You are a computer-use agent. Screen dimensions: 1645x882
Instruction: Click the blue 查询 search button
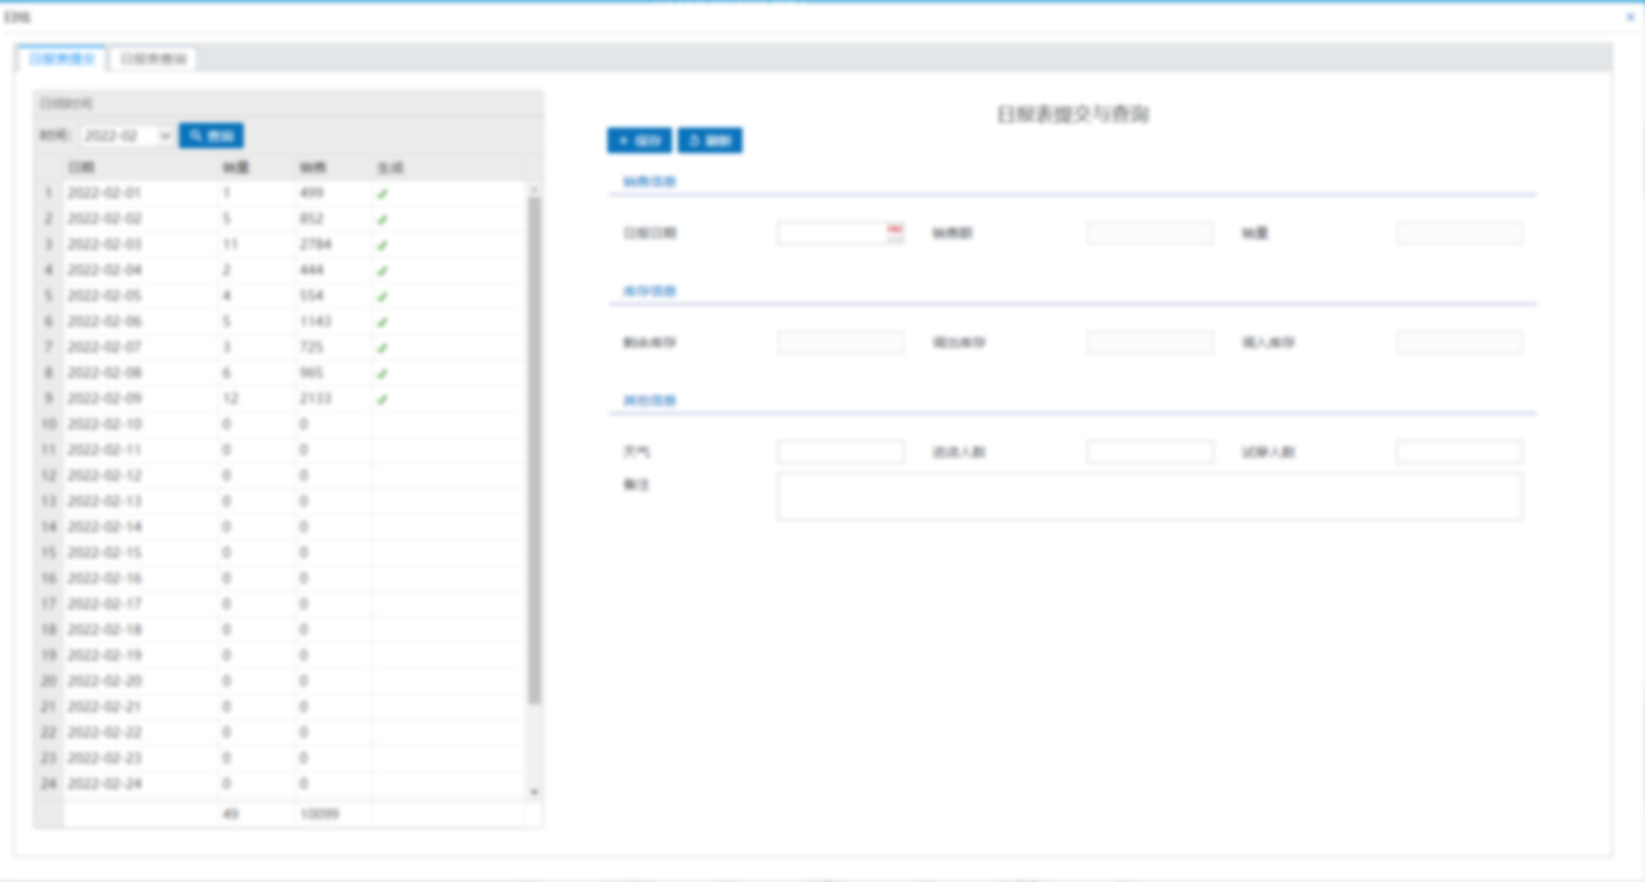tap(211, 136)
